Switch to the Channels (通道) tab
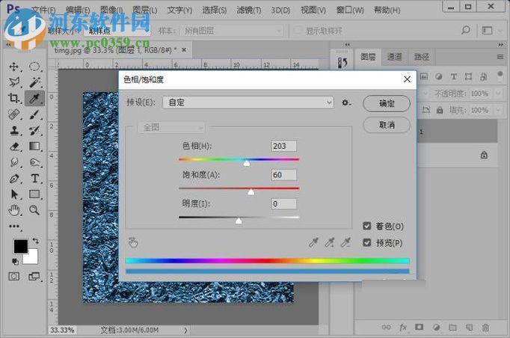 coord(394,57)
